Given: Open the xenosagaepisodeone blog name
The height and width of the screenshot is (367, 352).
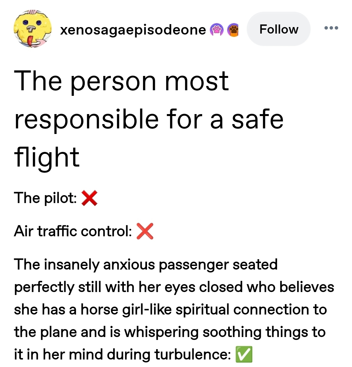Looking at the screenshot, I should click(x=133, y=30).
